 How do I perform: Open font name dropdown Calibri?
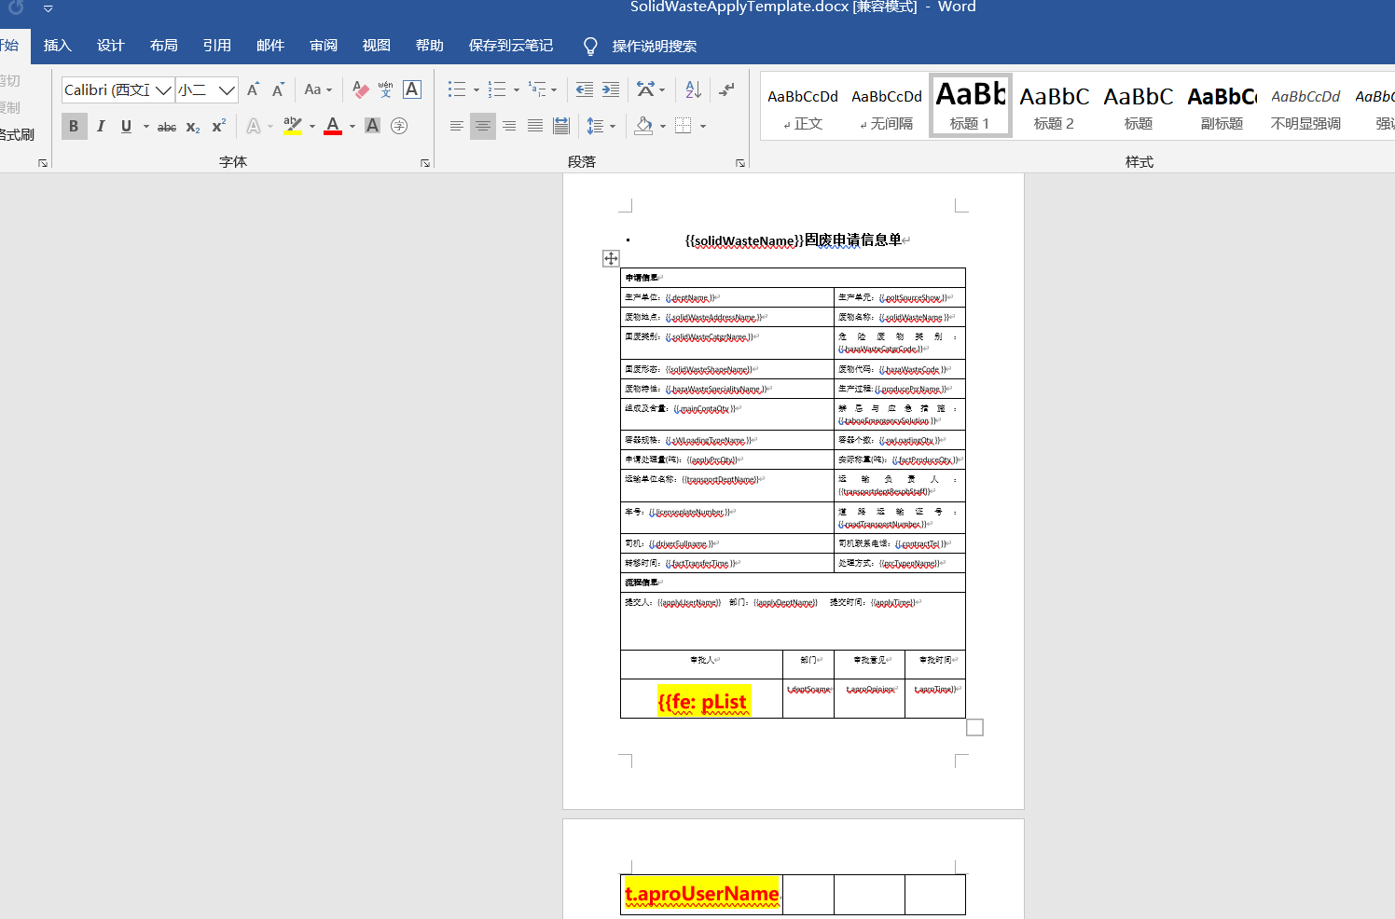163,89
